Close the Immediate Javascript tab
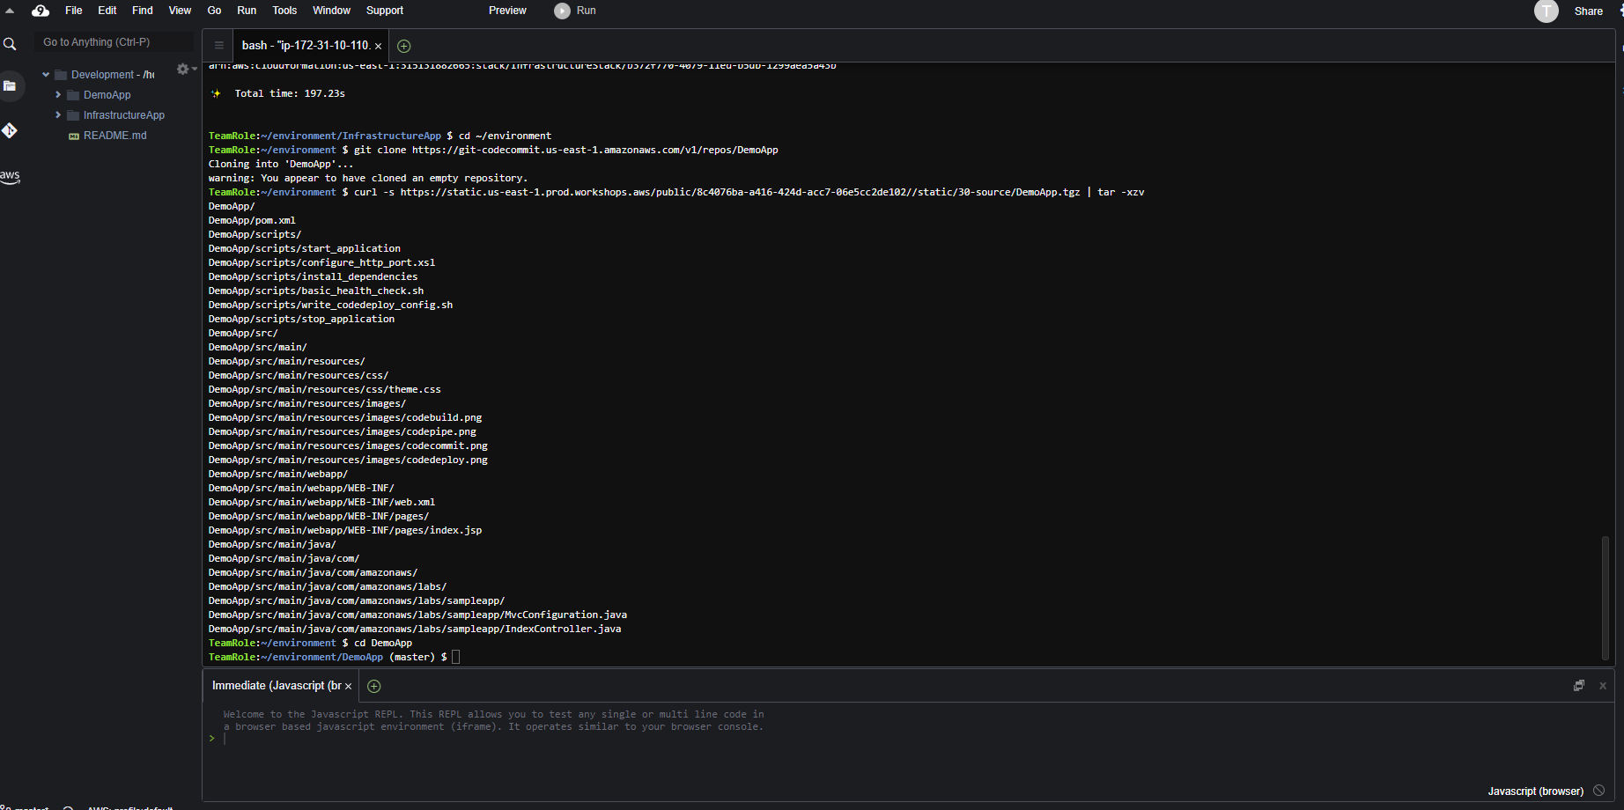1624x810 pixels. [x=349, y=686]
